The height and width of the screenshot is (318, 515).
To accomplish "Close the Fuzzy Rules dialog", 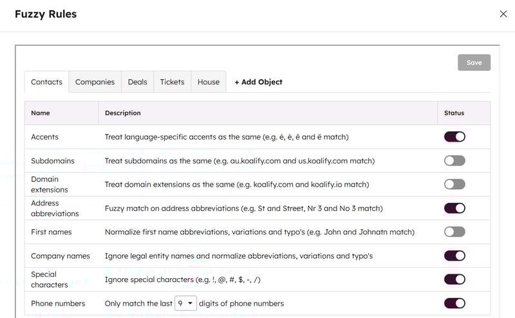I will click(503, 14).
